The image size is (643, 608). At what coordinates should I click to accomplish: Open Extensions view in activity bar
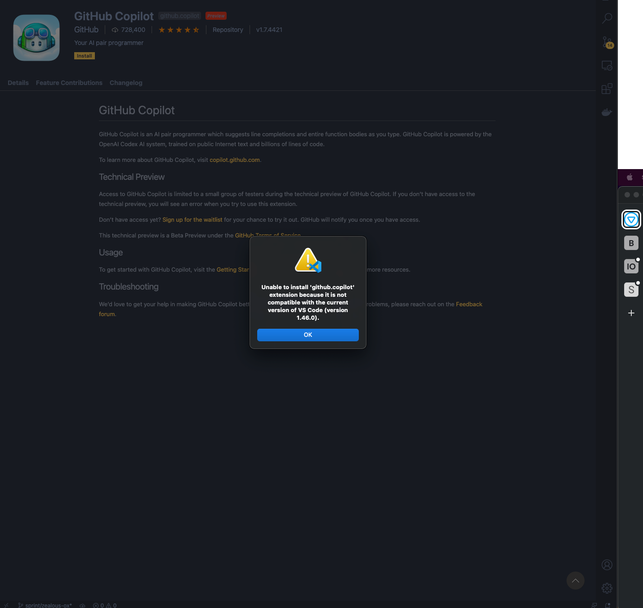tap(607, 89)
